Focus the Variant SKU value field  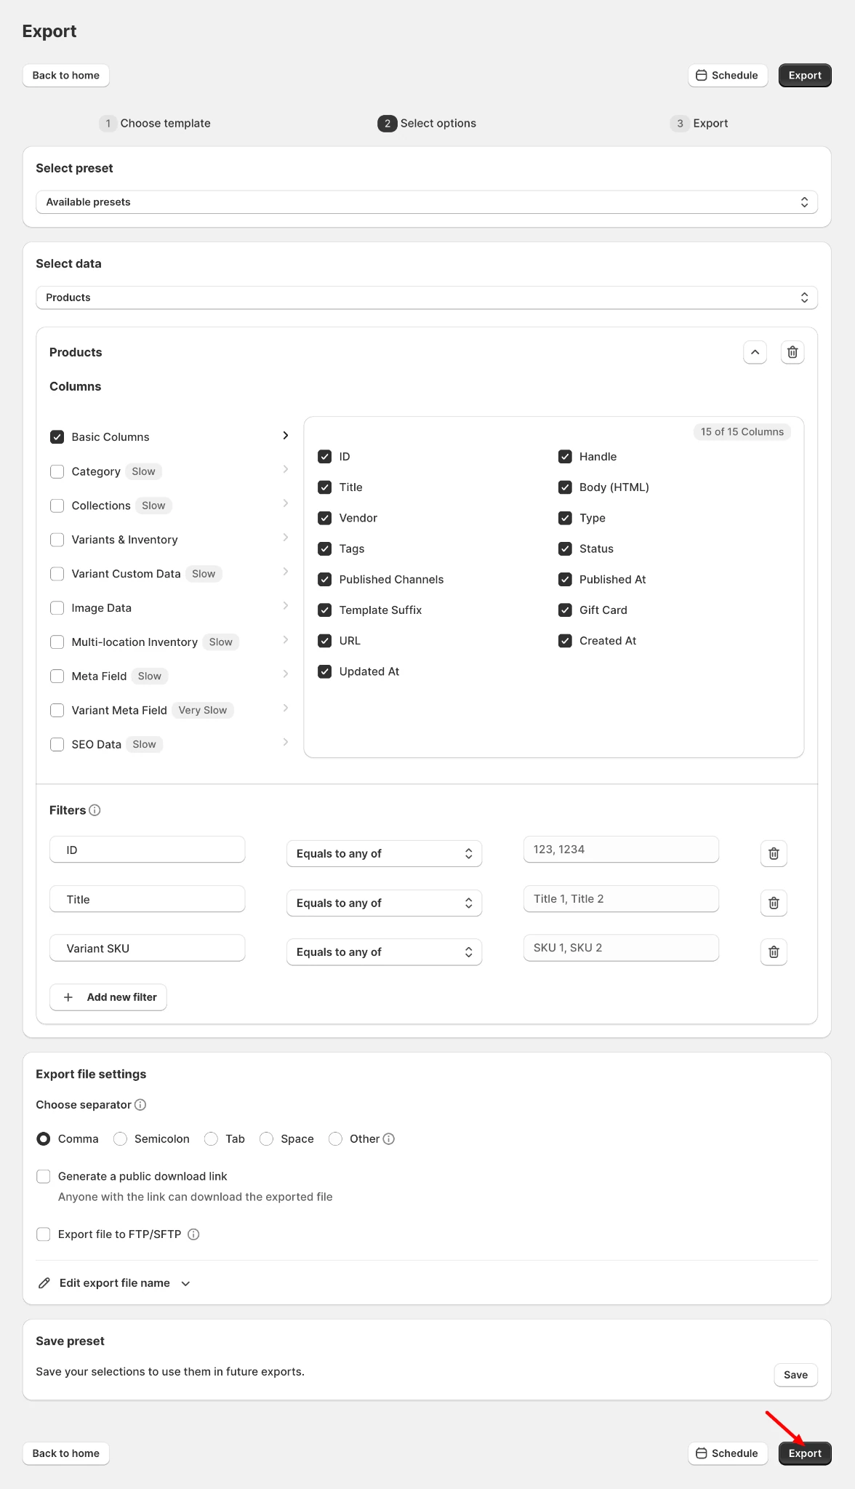(621, 948)
